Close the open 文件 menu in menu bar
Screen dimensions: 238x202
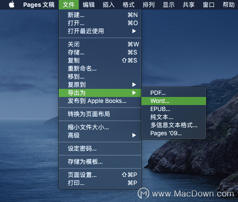[69, 5]
